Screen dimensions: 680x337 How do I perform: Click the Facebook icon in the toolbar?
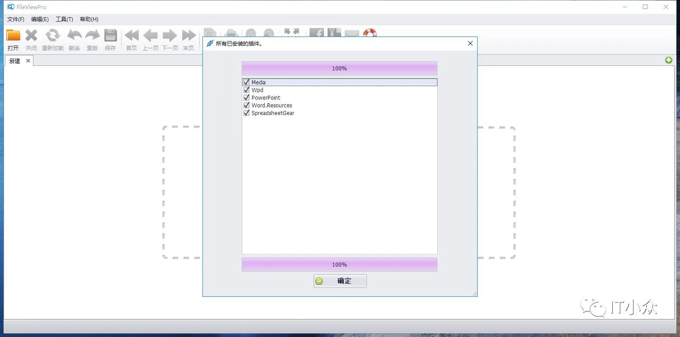[x=316, y=33]
